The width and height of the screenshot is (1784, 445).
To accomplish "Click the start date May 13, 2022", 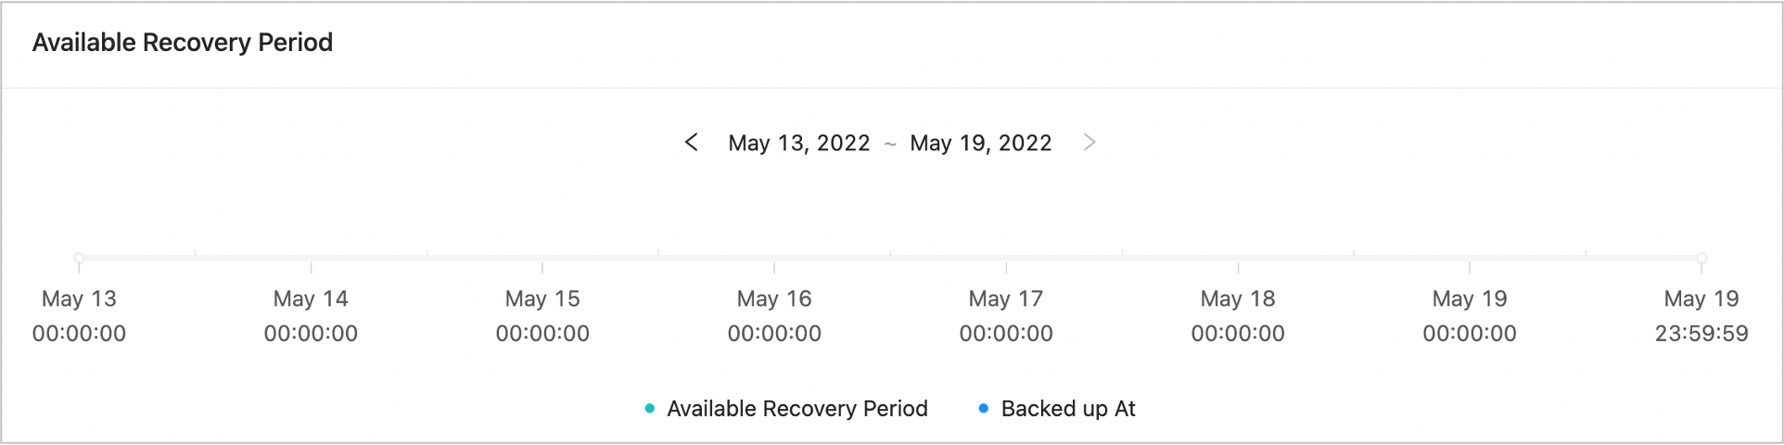I will [799, 143].
